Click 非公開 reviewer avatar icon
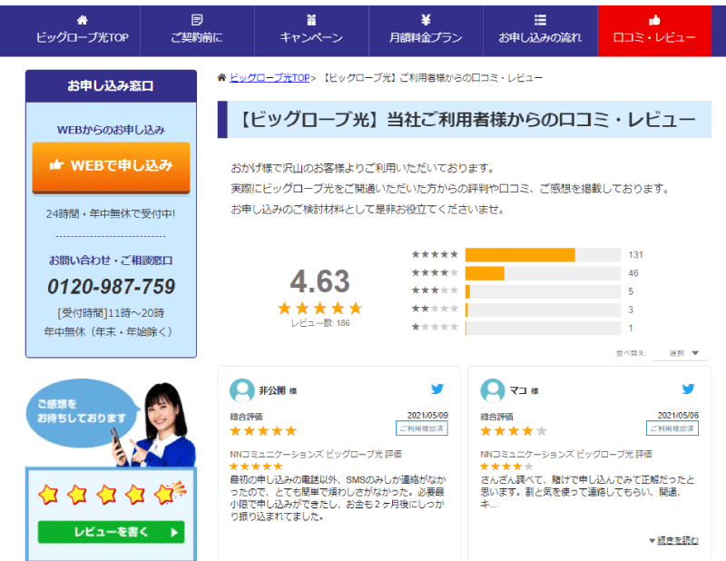 [241, 390]
